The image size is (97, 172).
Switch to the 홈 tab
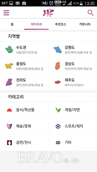point(12,24)
